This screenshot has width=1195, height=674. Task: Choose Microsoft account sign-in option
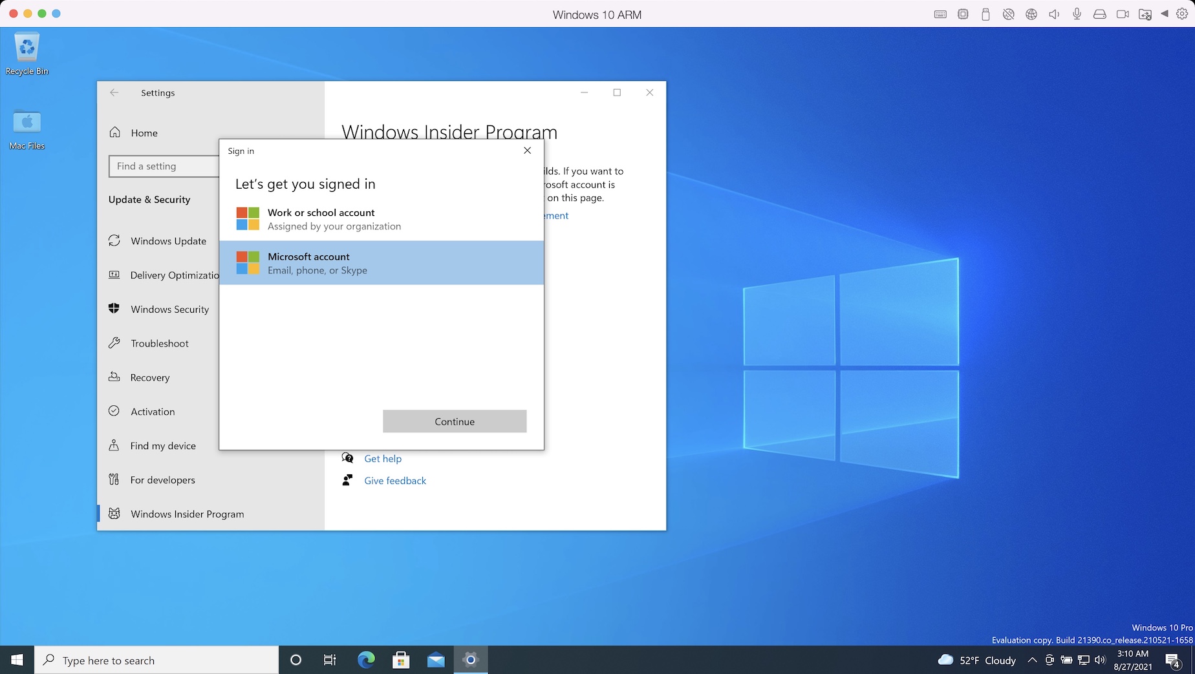382,263
